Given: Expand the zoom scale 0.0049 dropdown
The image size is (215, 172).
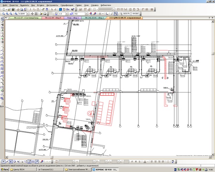Looking at the screenshot, I should pos(28,14).
